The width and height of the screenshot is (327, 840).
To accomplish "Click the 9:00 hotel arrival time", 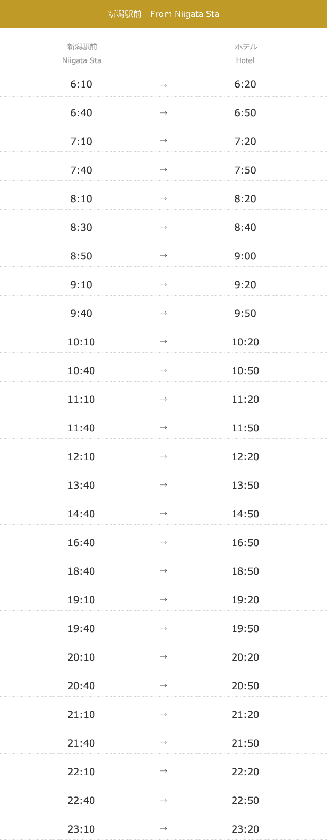I will pyautogui.click(x=245, y=256).
